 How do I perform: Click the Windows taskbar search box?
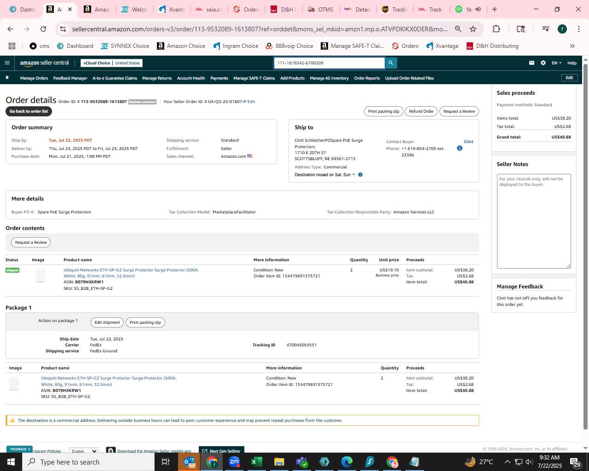tap(88, 462)
